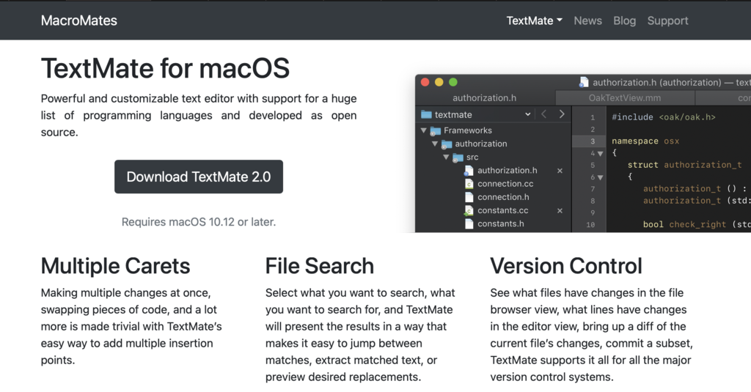Click connection.cc file icon
The width and height of the screenshot is (751, 392).
click(469, 184)
